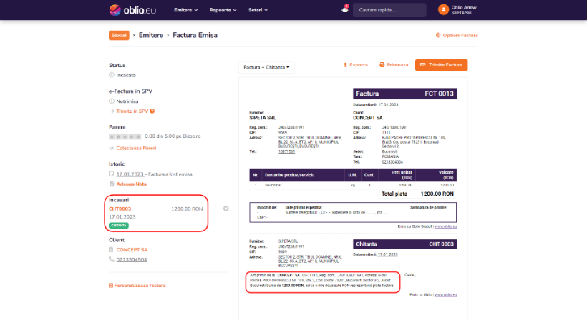Click the www.oblio.eu link under the receipt
Screen dimensions: 587x320
point(445,294)
